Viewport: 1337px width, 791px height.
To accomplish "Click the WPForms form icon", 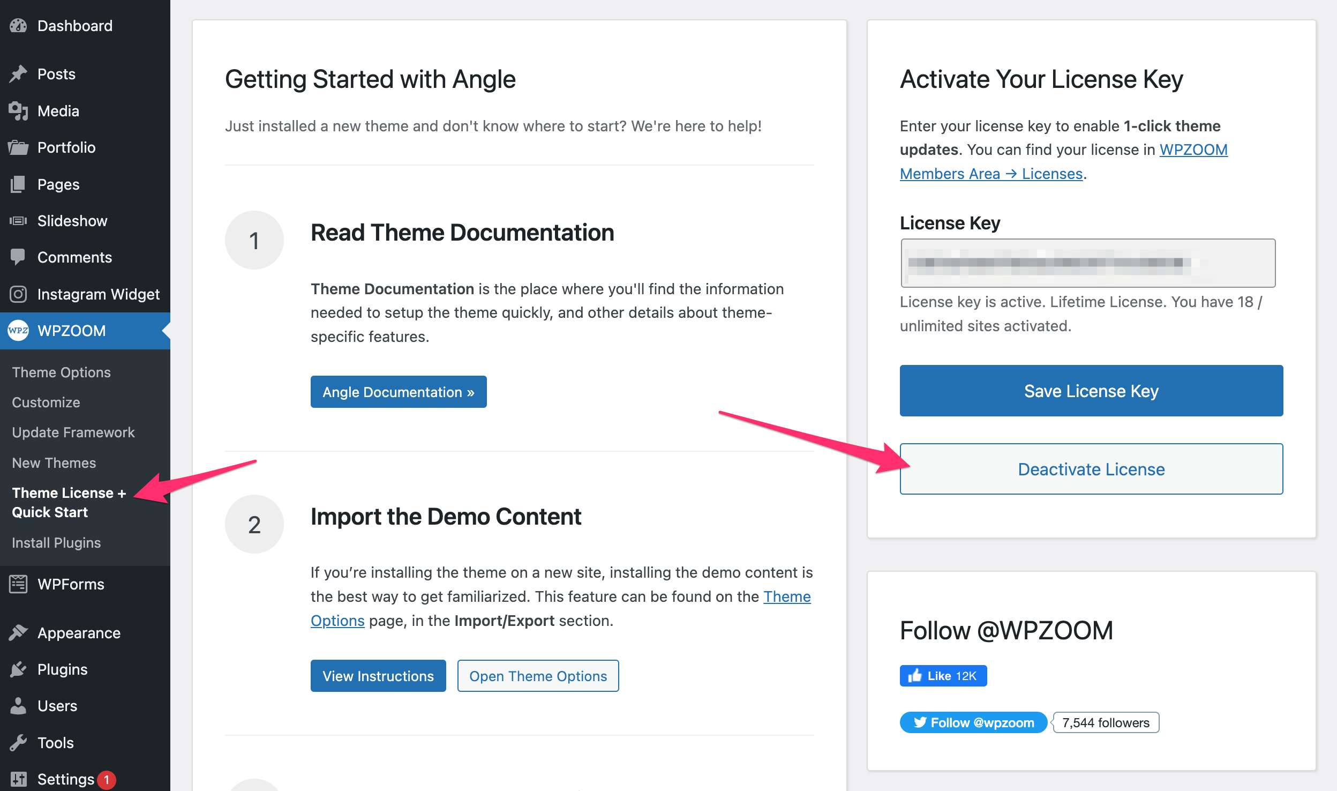I will (x=18, y=584).
